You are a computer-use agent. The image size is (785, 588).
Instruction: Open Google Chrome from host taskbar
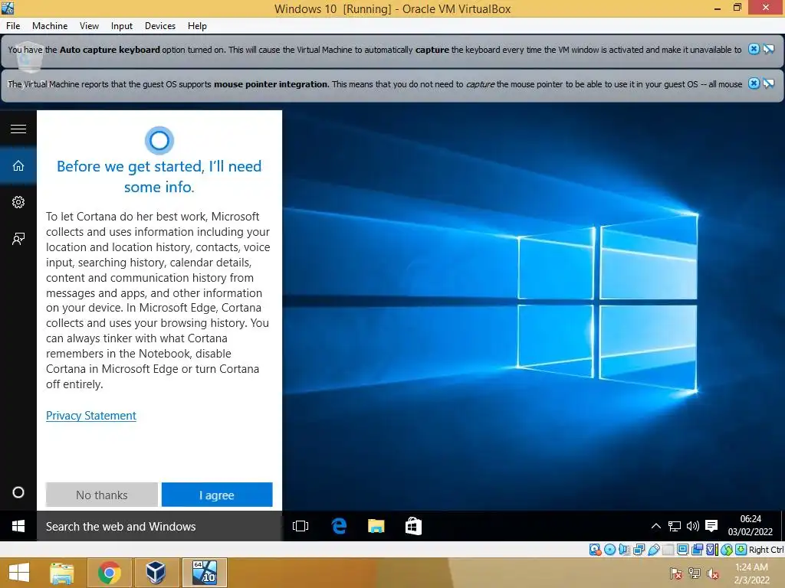pyautogui.click(x=109, y=573)
